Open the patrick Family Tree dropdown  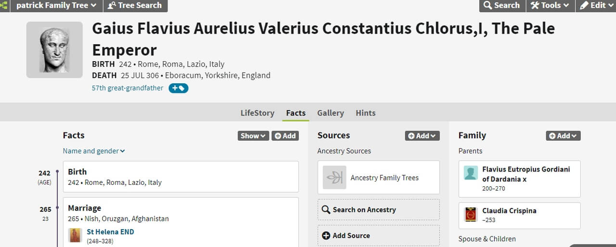(x=56, y=5)
